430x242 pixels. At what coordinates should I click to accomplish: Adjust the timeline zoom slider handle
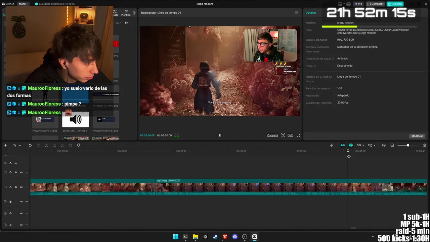(408, 145)
